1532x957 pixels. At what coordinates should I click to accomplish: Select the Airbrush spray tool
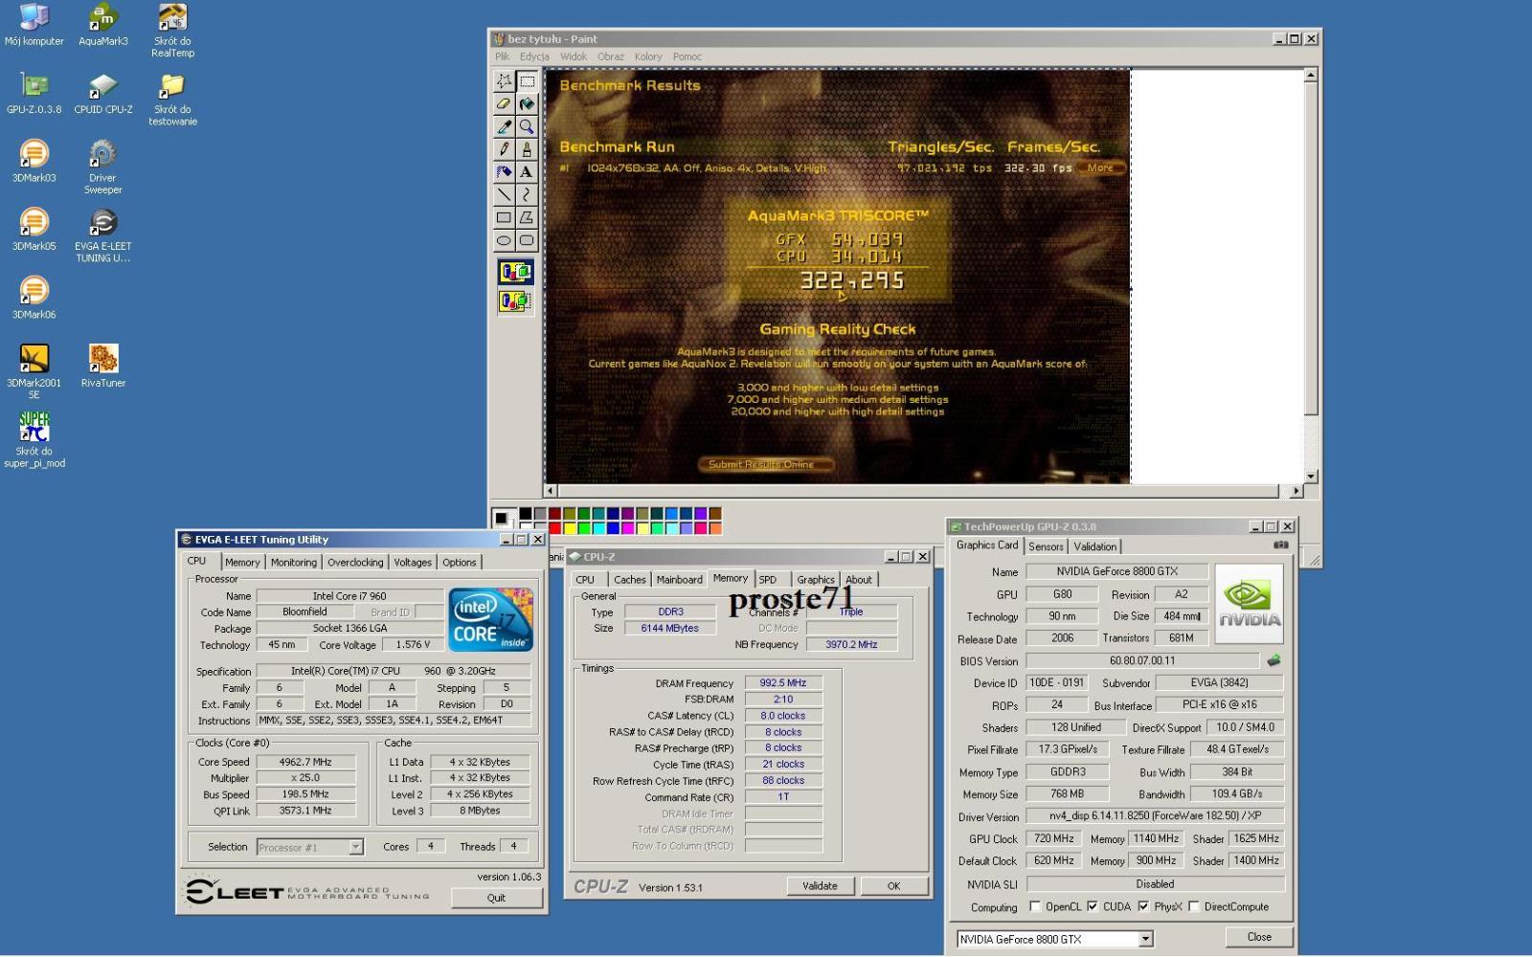[504, 172]
